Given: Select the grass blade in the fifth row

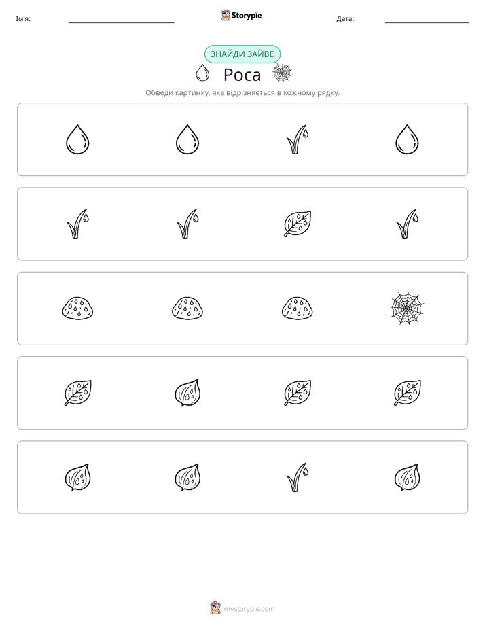Looking at the screenshot, I should [298, 477].
